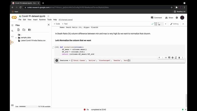Screen dimensions: 197x111
Task: Rename notebook title Covid-19-dataset.ipynb
Action: coord(34,16)
